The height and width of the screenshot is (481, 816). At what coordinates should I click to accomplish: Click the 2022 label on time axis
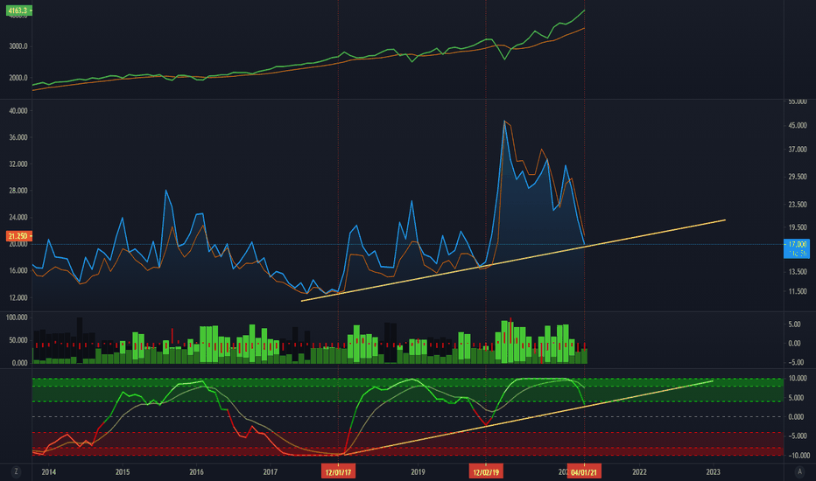[640, 472]
